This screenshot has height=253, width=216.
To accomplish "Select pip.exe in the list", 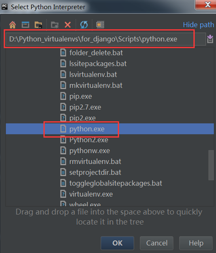I will [81, 96].
